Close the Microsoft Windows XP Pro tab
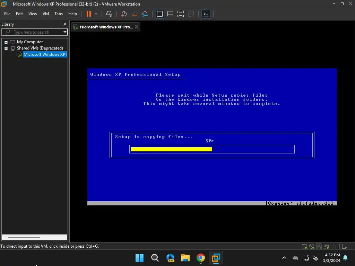Image resolution: width=355 pixels, height=266 pixels. coord(136,27)
